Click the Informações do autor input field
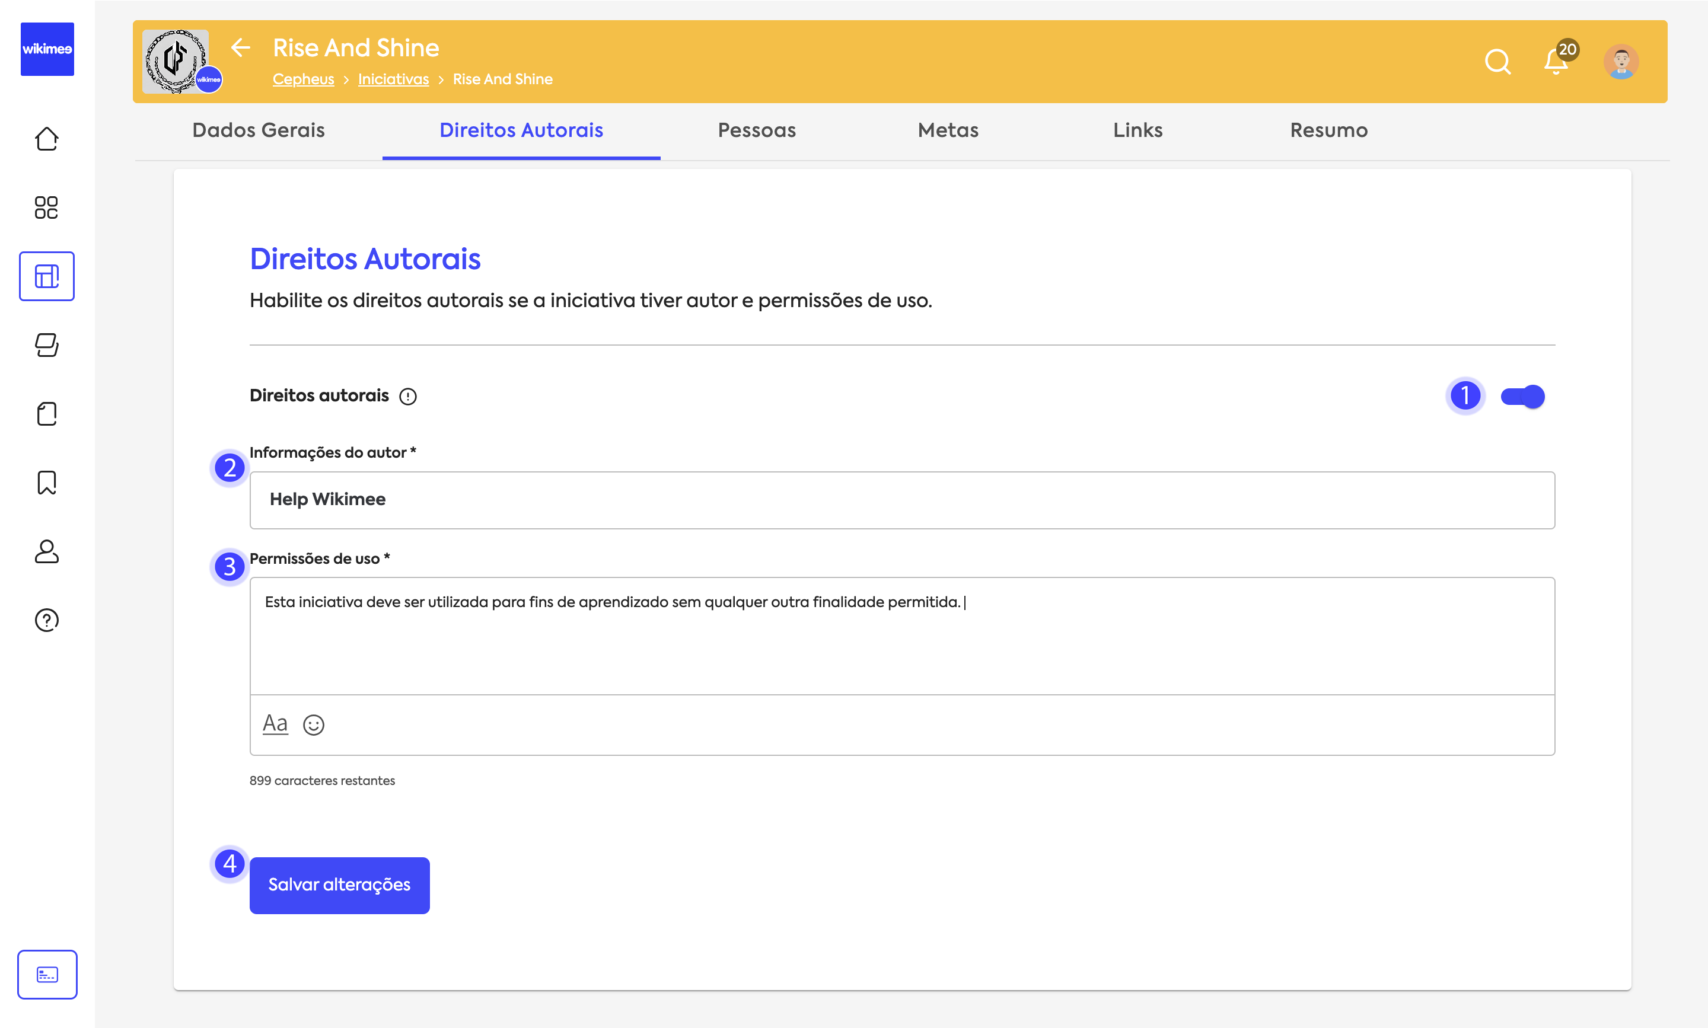Screen dimensions: 1708x1028 point(902,500)
